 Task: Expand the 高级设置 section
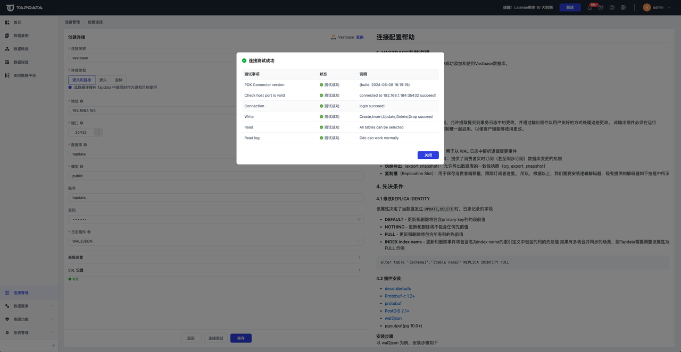tap(214, 257)
